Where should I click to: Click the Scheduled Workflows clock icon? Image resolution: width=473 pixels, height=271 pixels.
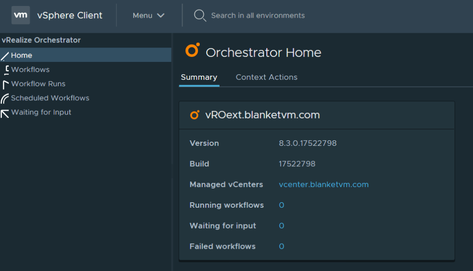4,98
